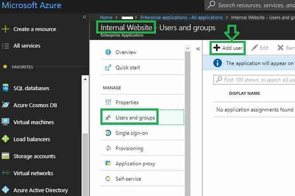Click the resource menu scrollbar up arrow
295x196 pixels.
pyautogui.click(x=187, y=48)
